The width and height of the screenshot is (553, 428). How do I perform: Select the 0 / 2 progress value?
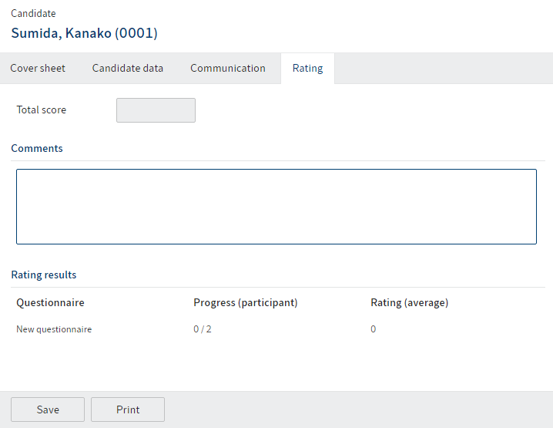point(203,329)
